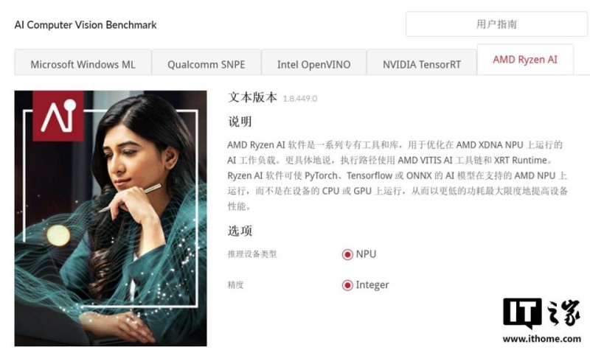This screenshot has height=350, width=590.
Task: Click the AI Computer Vision Benchmark title
Action: click(86, 25)
